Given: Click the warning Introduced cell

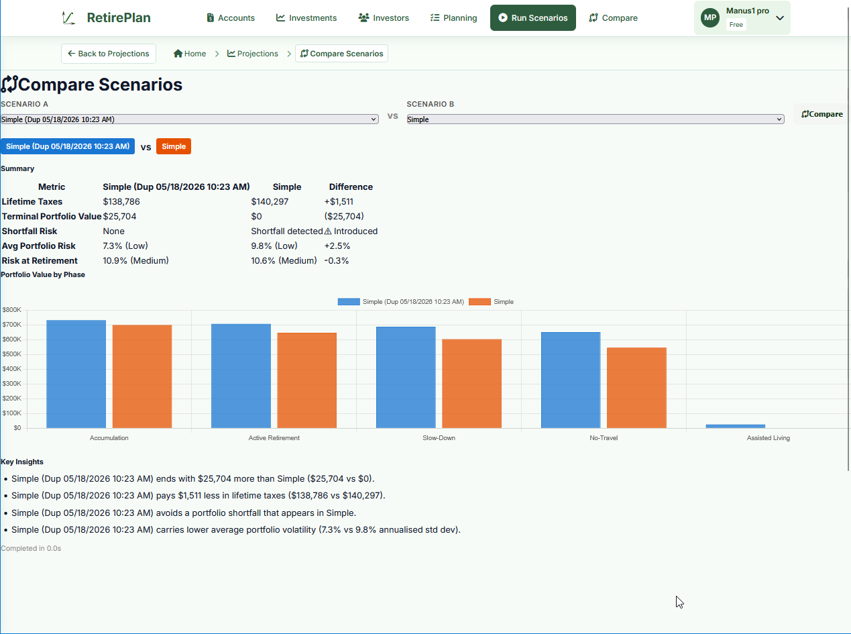Looking at the screenshot, I should (x=351, y=231).
